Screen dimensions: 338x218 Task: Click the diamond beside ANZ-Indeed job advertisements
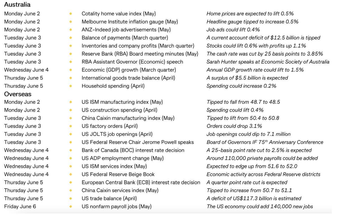(71, 30)
